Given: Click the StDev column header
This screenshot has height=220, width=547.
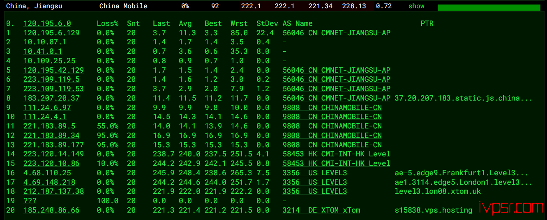Looking at the screenshot, I should click(x=267, y=23).
